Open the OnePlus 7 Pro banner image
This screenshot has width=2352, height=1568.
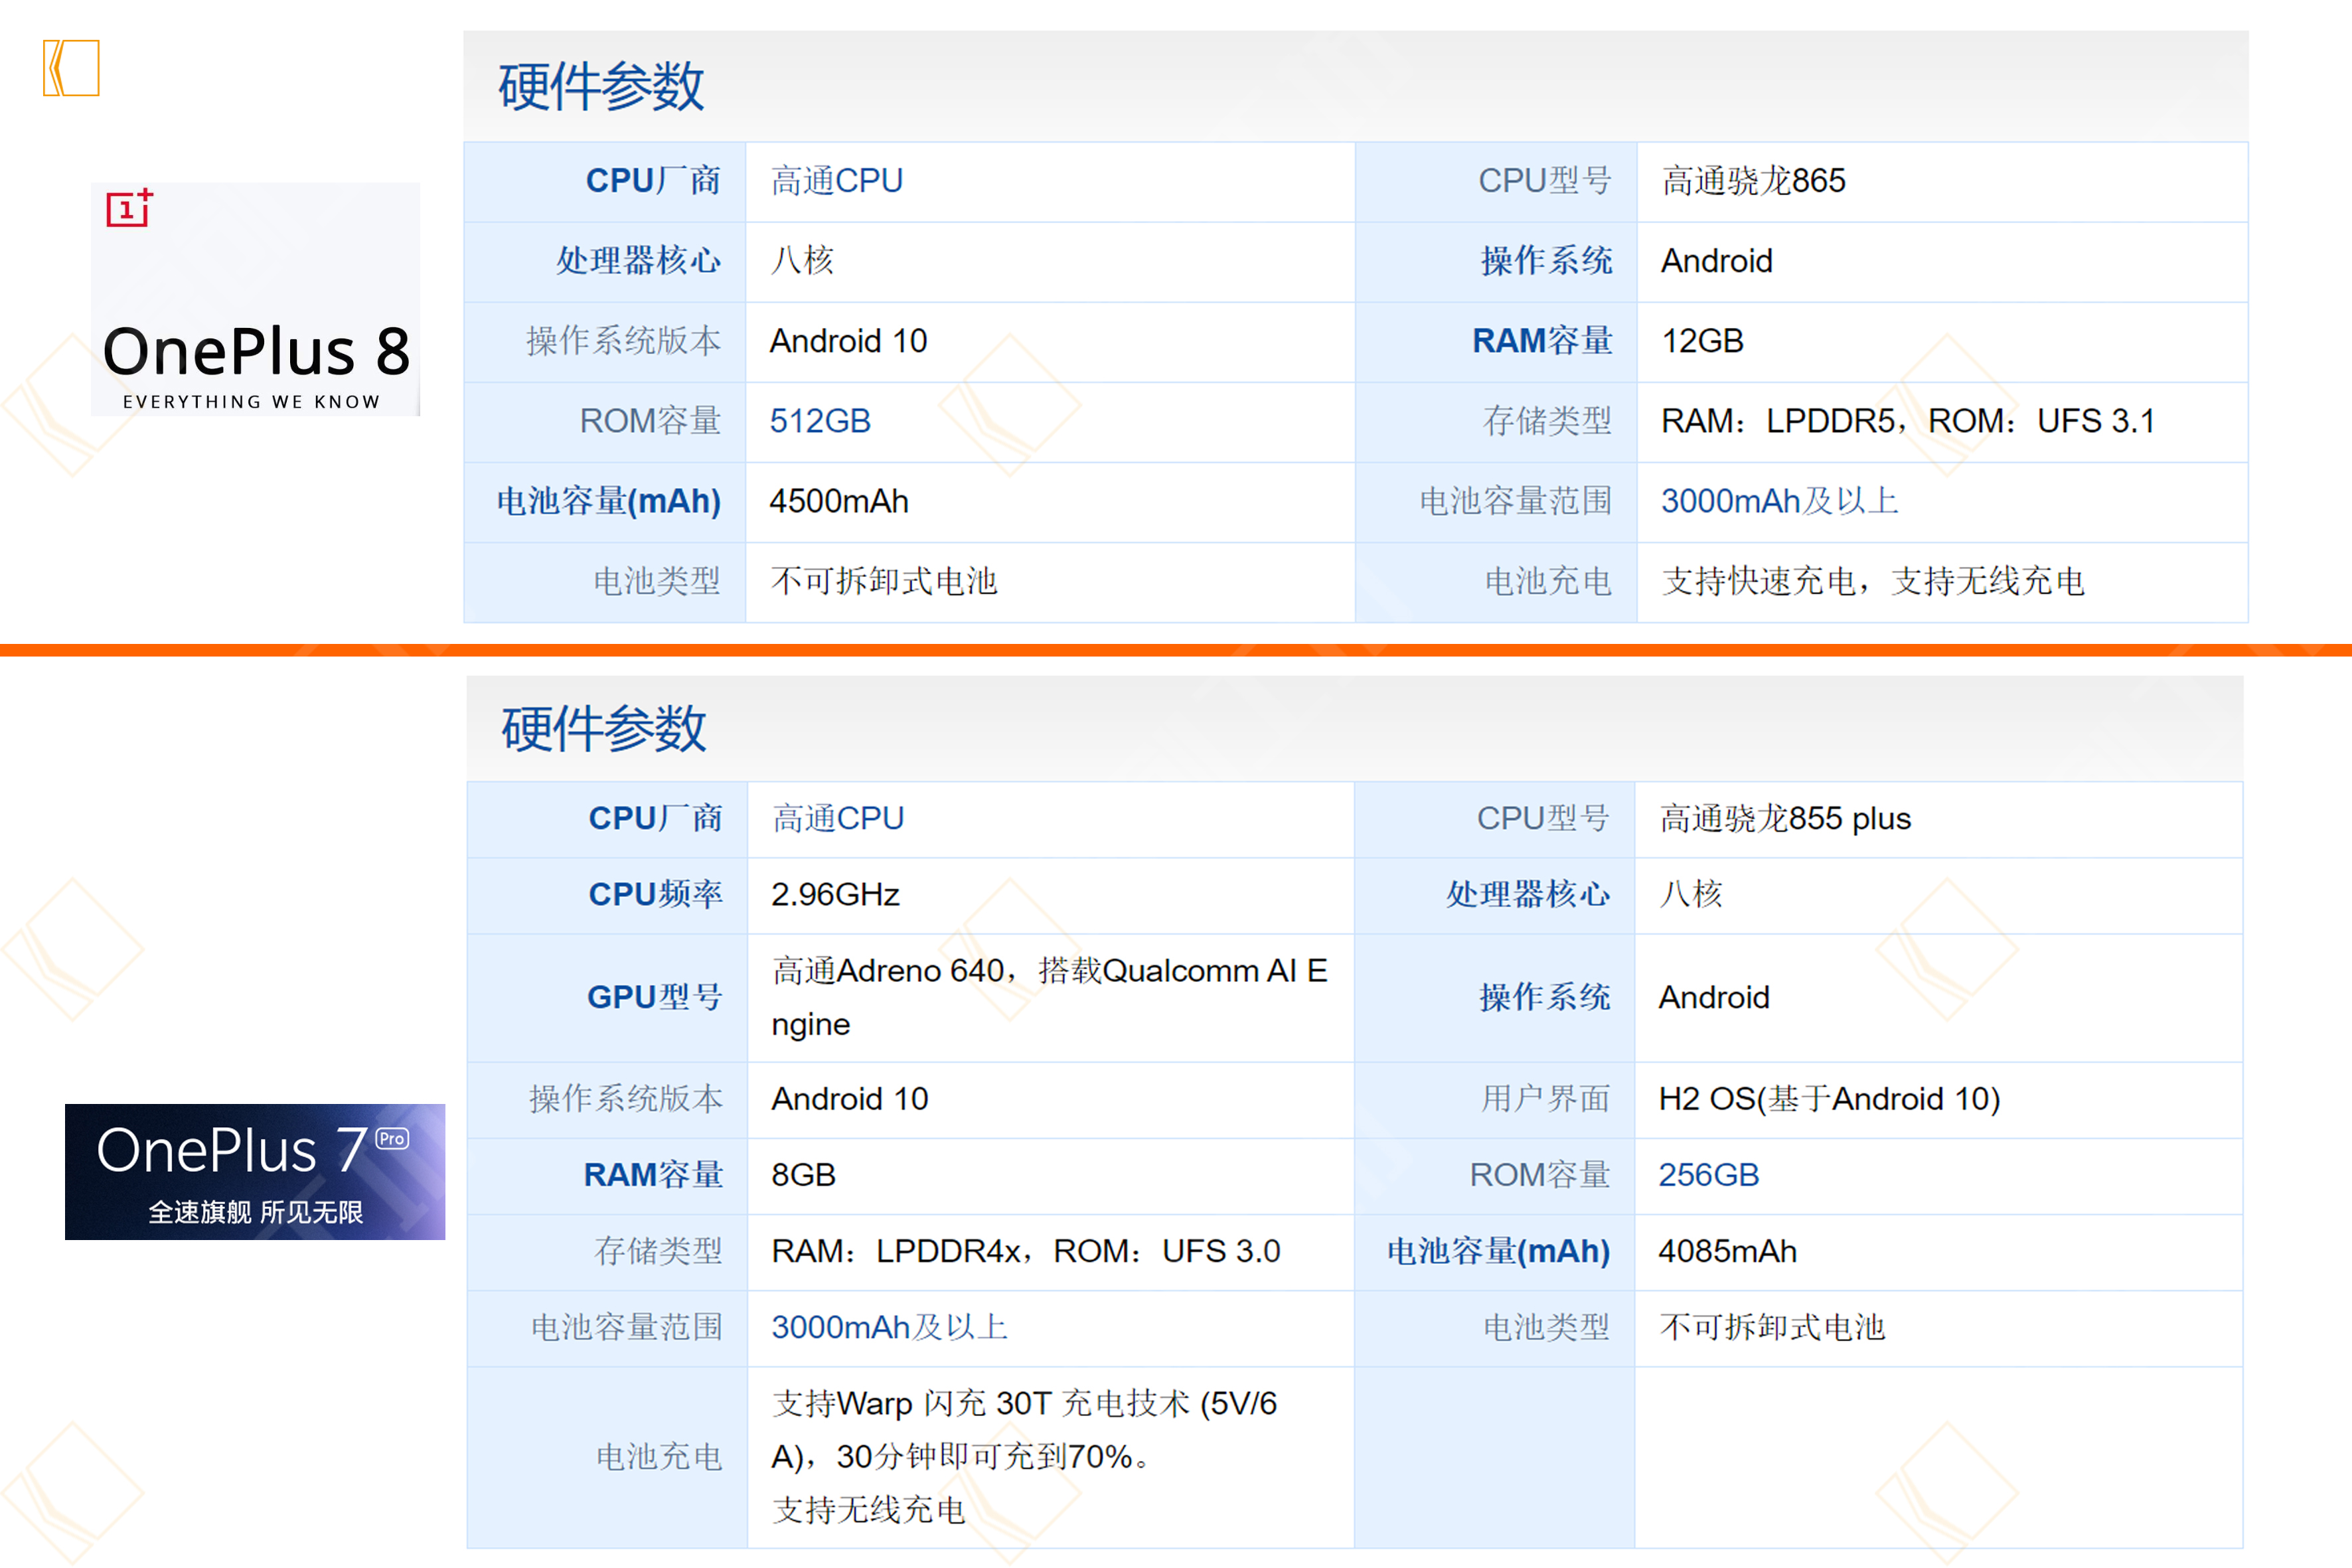[255, 1172]
